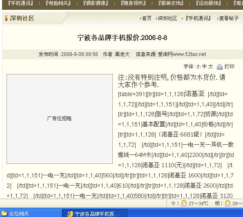This screenshot has width=243, height=217.
Task: Click today's temperature 27~34℃
Action: [198, 204]
